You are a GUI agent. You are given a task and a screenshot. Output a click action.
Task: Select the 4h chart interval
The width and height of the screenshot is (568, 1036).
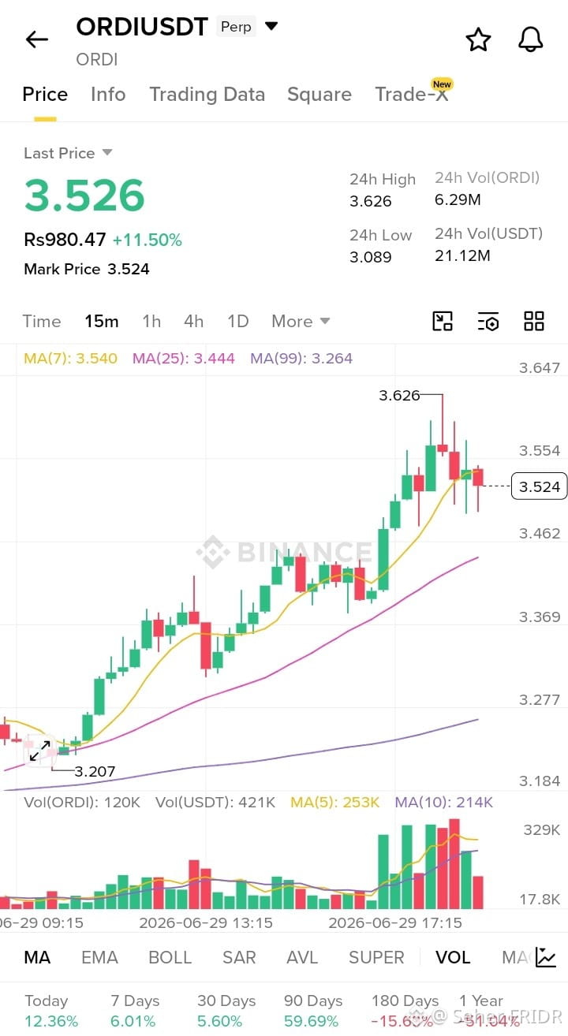pos(193,321)
